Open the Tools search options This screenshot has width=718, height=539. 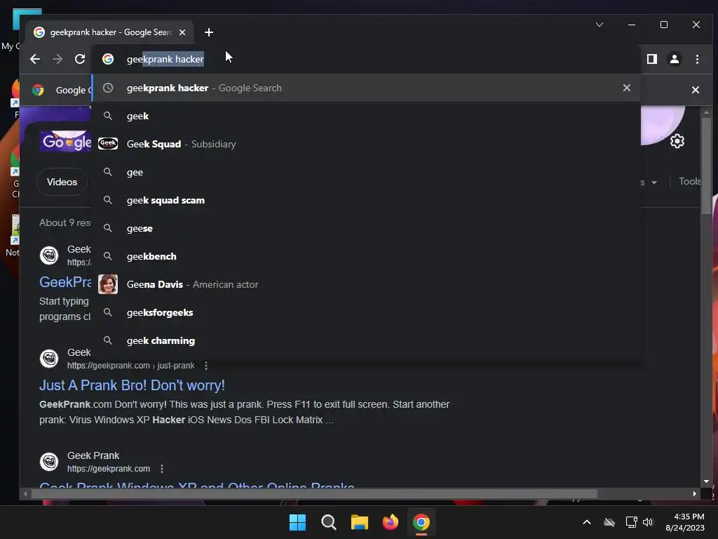689,181
